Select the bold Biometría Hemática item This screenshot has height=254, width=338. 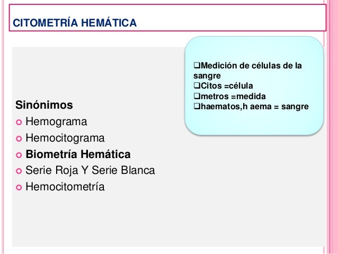pos(78,154)
